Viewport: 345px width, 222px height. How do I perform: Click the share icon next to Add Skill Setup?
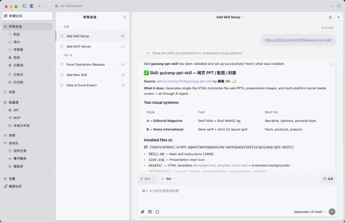pyautogui.click(x=330, y=17)
